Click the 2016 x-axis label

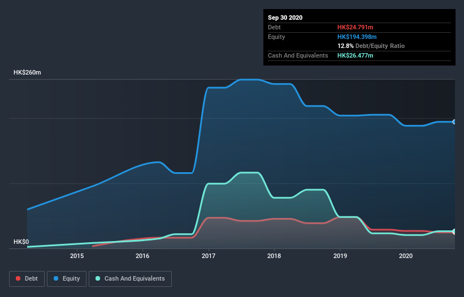(x=142, y=256)
